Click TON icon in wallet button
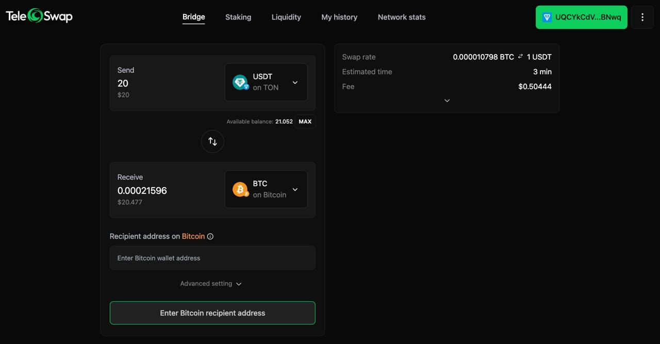This screenshot has width=660, height=344. [547, 18]
